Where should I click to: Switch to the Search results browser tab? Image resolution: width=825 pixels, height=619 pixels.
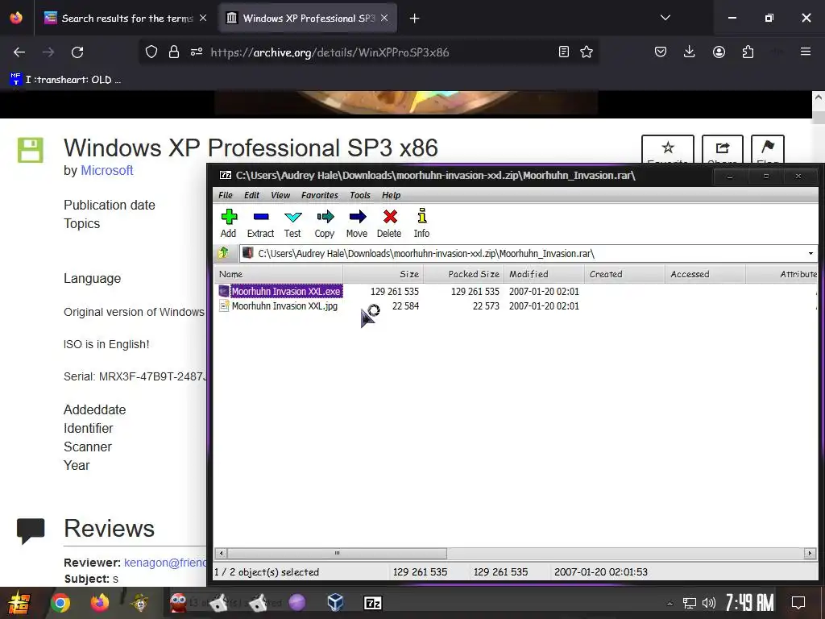point(126,19)
